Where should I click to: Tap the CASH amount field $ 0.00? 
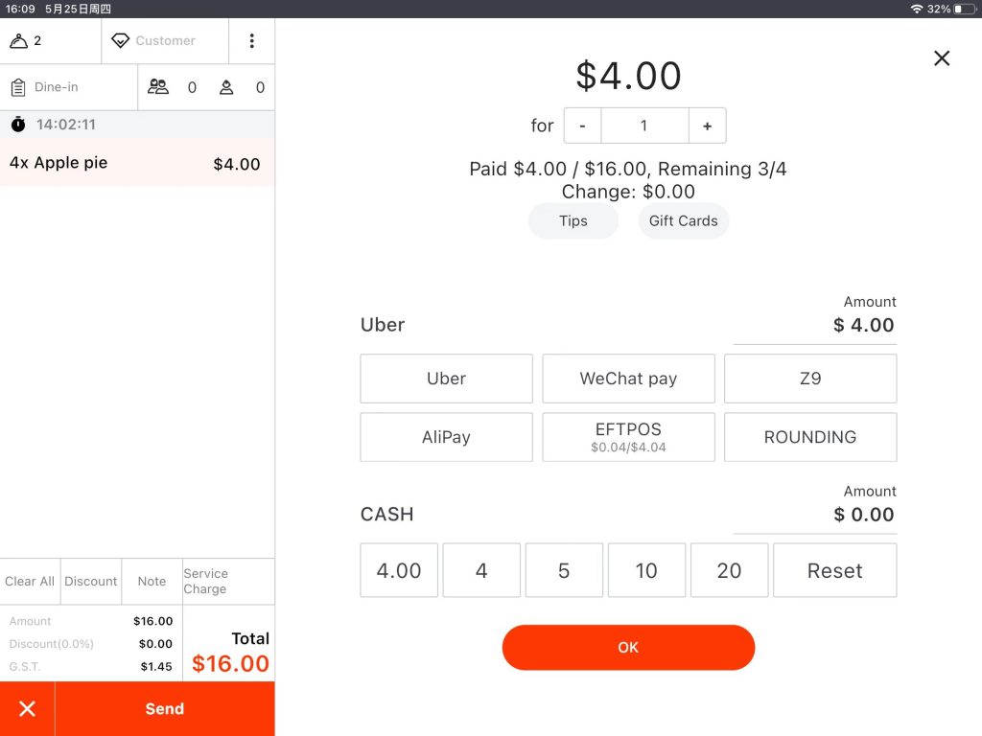[x=815, y=515]
